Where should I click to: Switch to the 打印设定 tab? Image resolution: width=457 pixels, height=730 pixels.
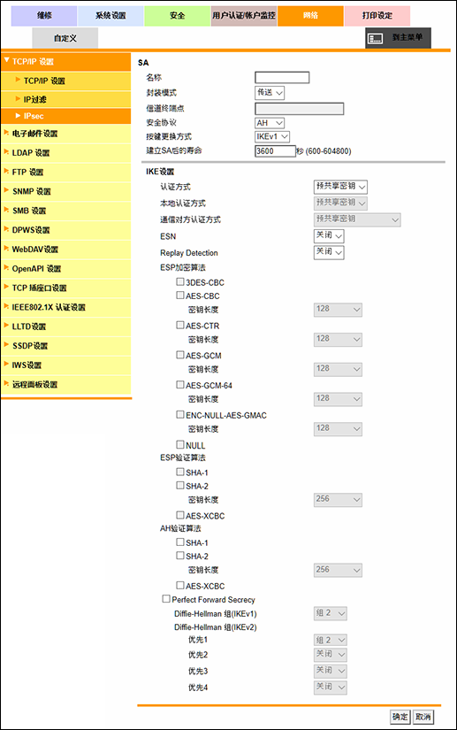377,16
